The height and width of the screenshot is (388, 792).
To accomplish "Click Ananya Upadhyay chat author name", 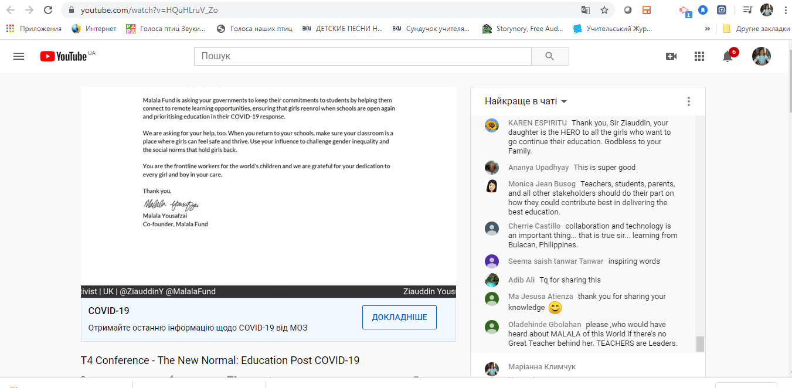I will pyautogui.click(x=538, y=168).
